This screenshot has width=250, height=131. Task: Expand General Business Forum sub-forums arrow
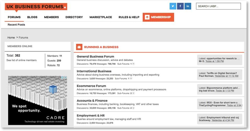point(133,64)
